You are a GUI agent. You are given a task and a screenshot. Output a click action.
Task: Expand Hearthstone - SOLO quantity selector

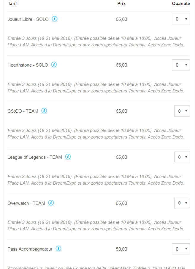[181, 65]
